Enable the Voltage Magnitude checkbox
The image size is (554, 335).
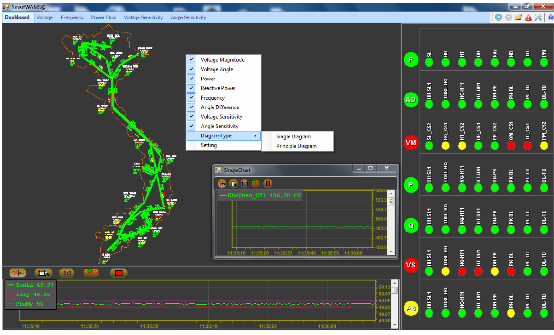191,60
